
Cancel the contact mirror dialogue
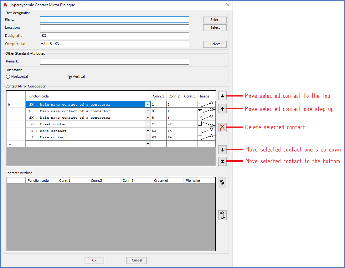click(136, 260)
